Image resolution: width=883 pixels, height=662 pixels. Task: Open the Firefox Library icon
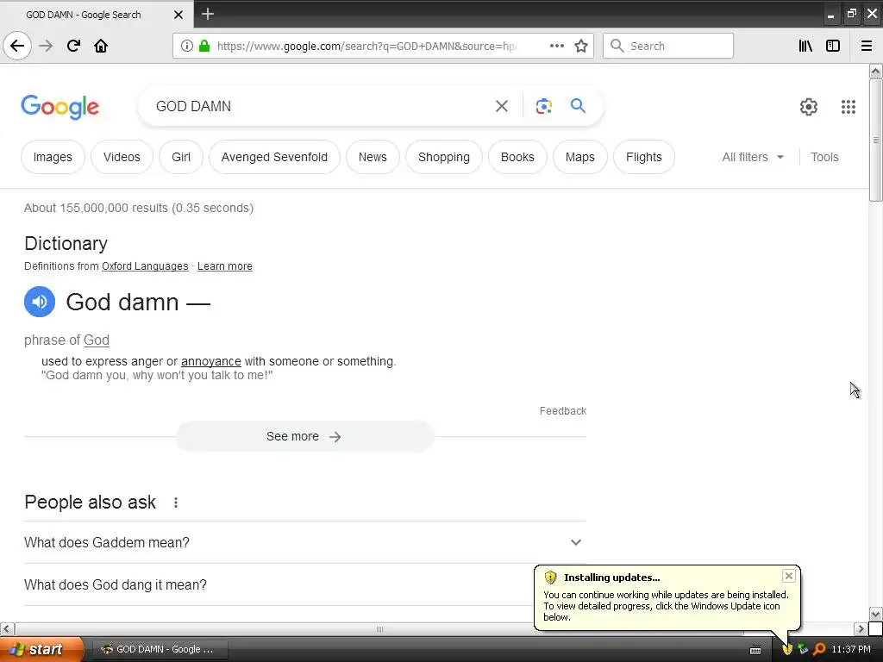click(x=805, y=46)
